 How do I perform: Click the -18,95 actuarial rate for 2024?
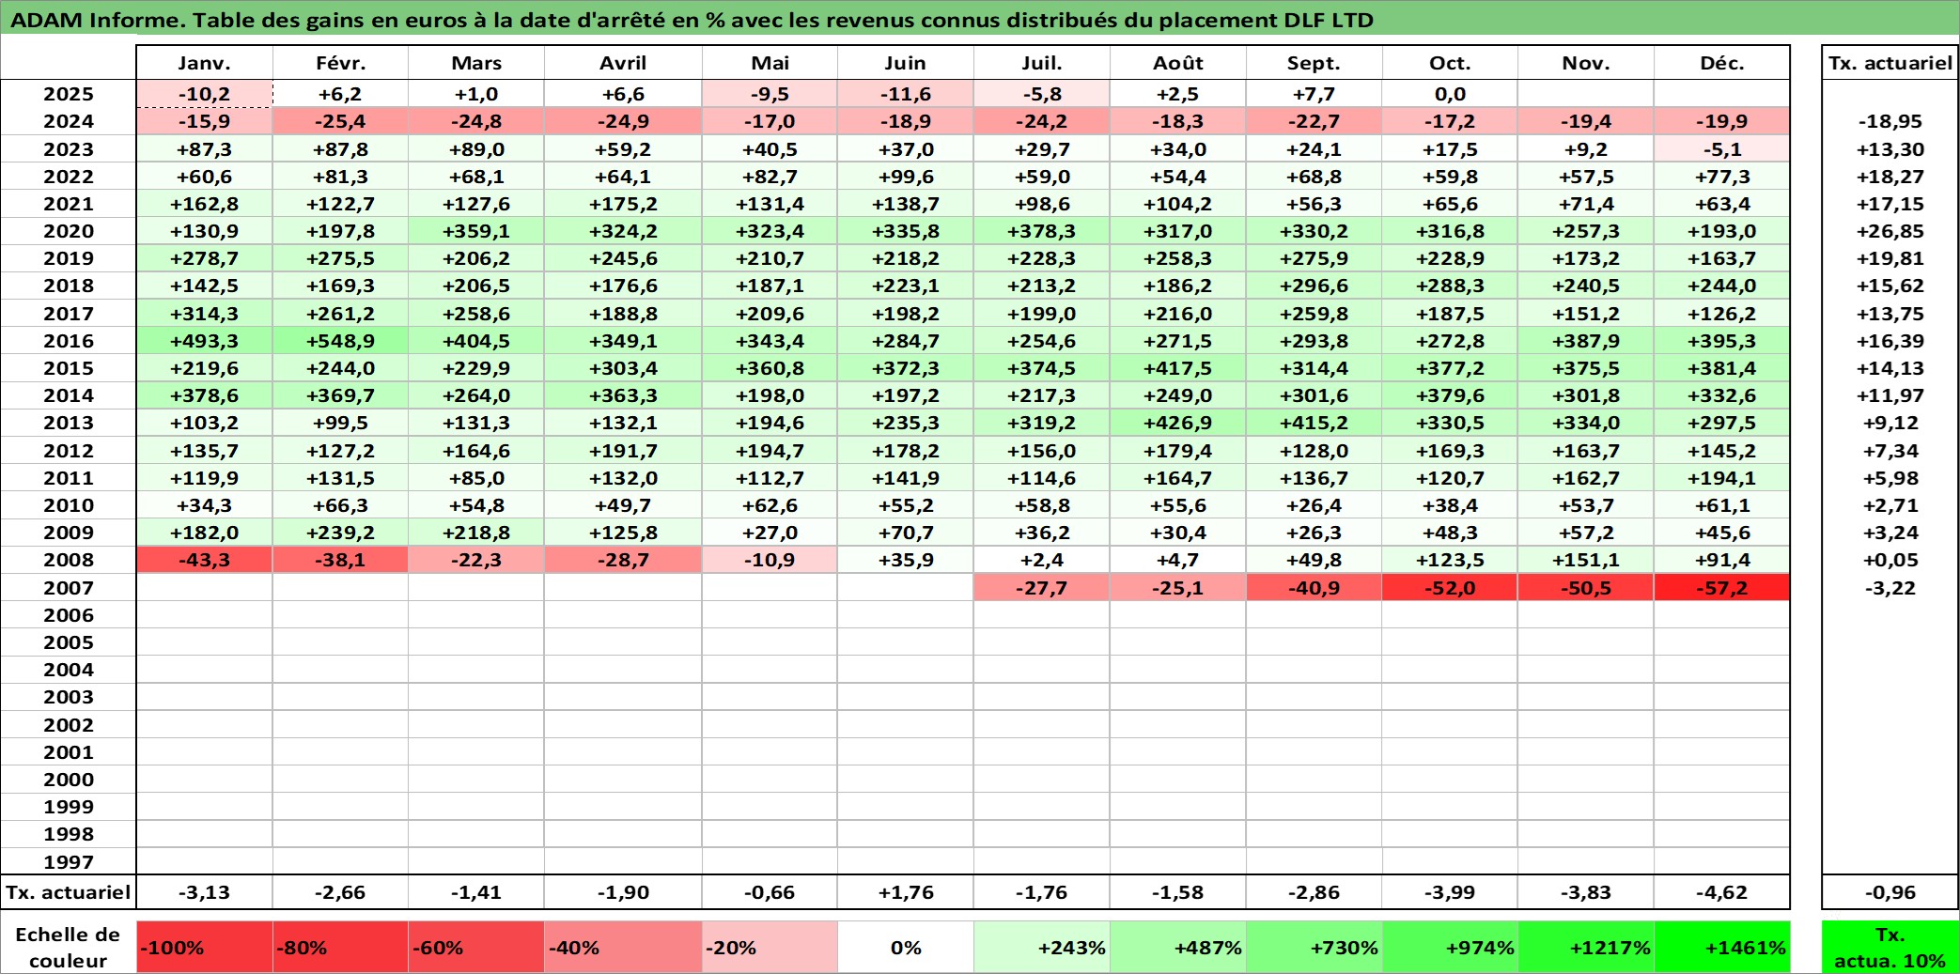(x=1890, y=121)
